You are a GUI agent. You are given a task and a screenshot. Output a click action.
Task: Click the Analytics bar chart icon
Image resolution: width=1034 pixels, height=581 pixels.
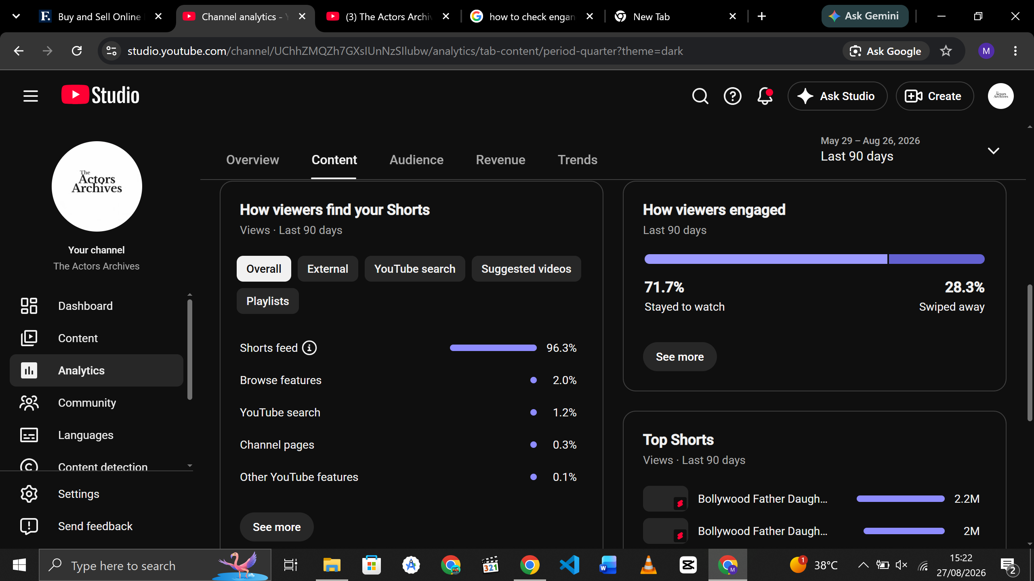pos(29,370)
